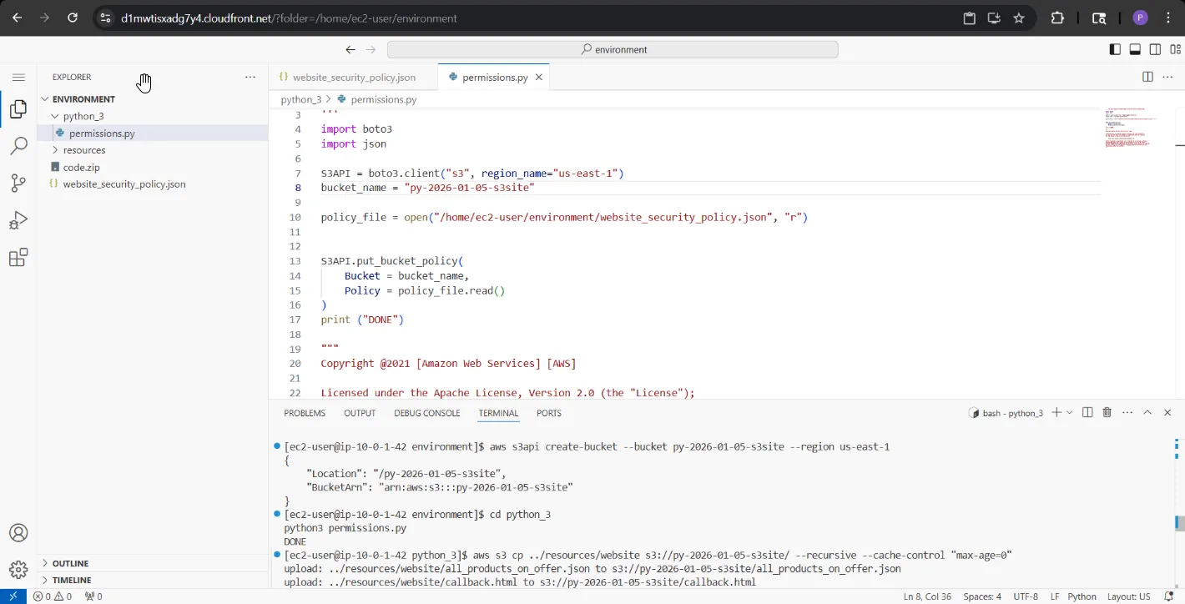1185x604 pixels.
Task: Select code.zip in the file tree
Action: 153,167
